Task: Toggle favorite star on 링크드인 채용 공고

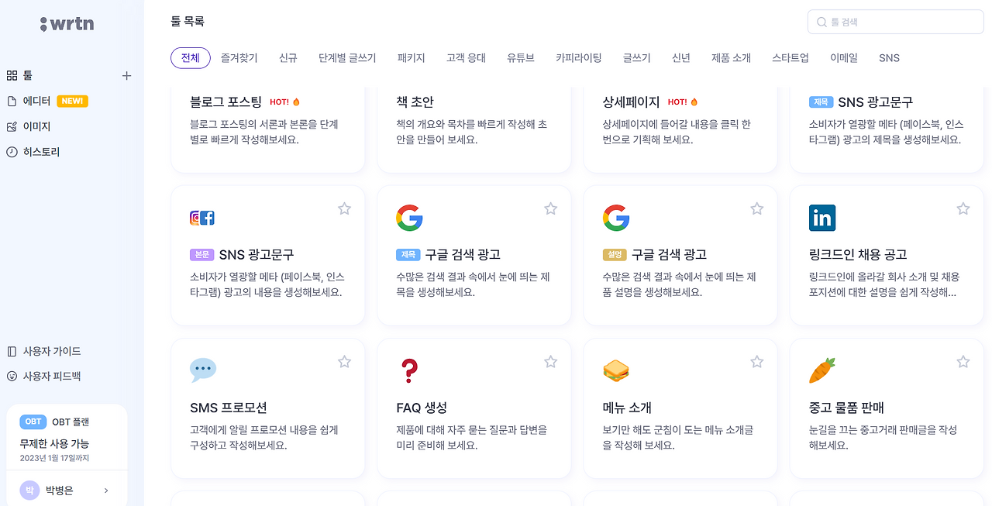Action: 963,208
